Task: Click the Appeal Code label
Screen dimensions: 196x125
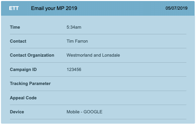Action: point(23,98)
